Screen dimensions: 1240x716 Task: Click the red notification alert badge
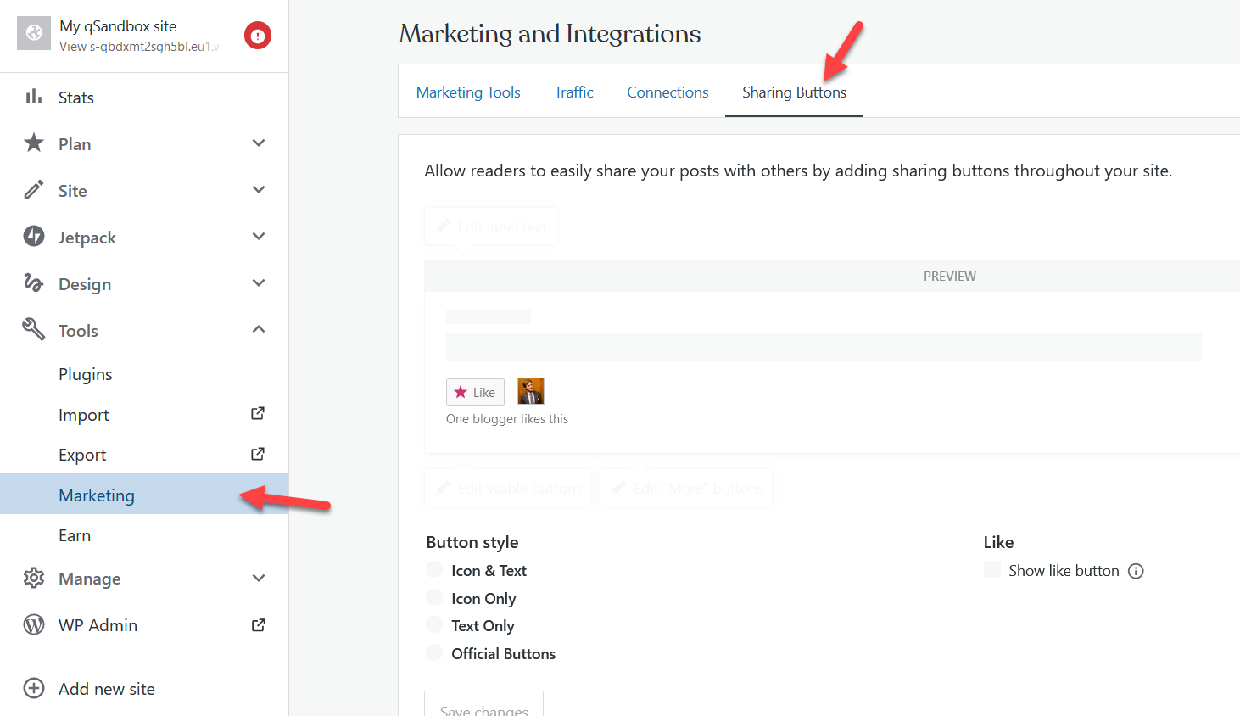click(257, 35)
